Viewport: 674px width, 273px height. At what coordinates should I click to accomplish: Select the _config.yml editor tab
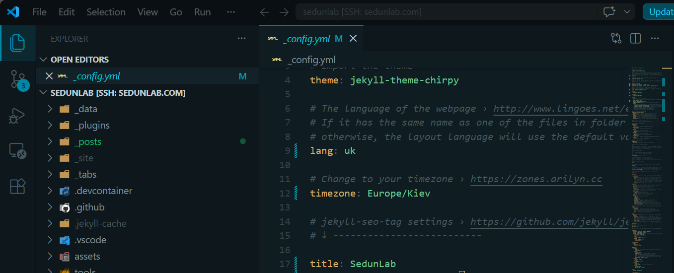(x=311, y=39)
